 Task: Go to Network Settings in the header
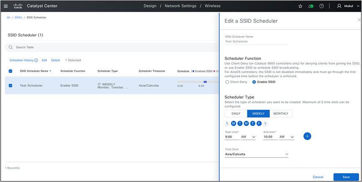[181, 6]
